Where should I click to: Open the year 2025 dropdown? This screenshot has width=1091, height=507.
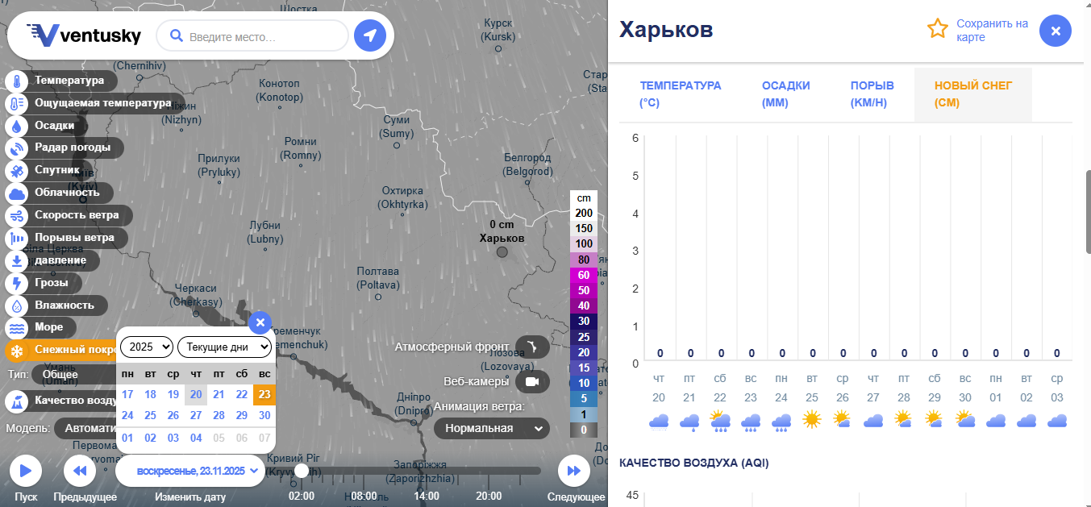[x=147, y=347]
